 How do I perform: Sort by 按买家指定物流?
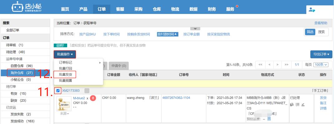point(219,34)
